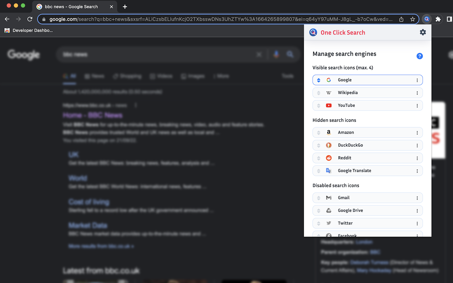
Task: Open the three-dot menu for DuckDuckGo
Action: pyautogui.click(x=417, y=145)
